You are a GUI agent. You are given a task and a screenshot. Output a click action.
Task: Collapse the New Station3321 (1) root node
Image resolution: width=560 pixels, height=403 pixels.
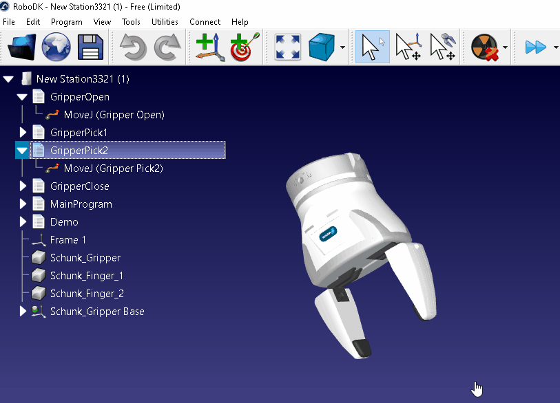[x=8, y=79]
